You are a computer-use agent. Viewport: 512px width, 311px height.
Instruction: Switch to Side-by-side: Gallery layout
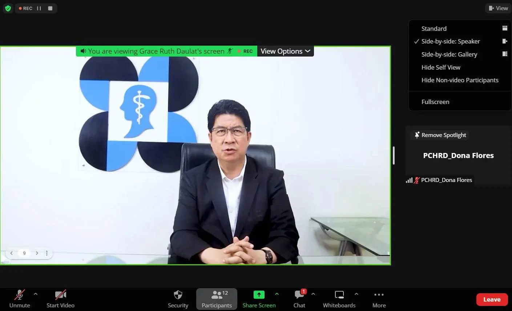coord(460,54)
